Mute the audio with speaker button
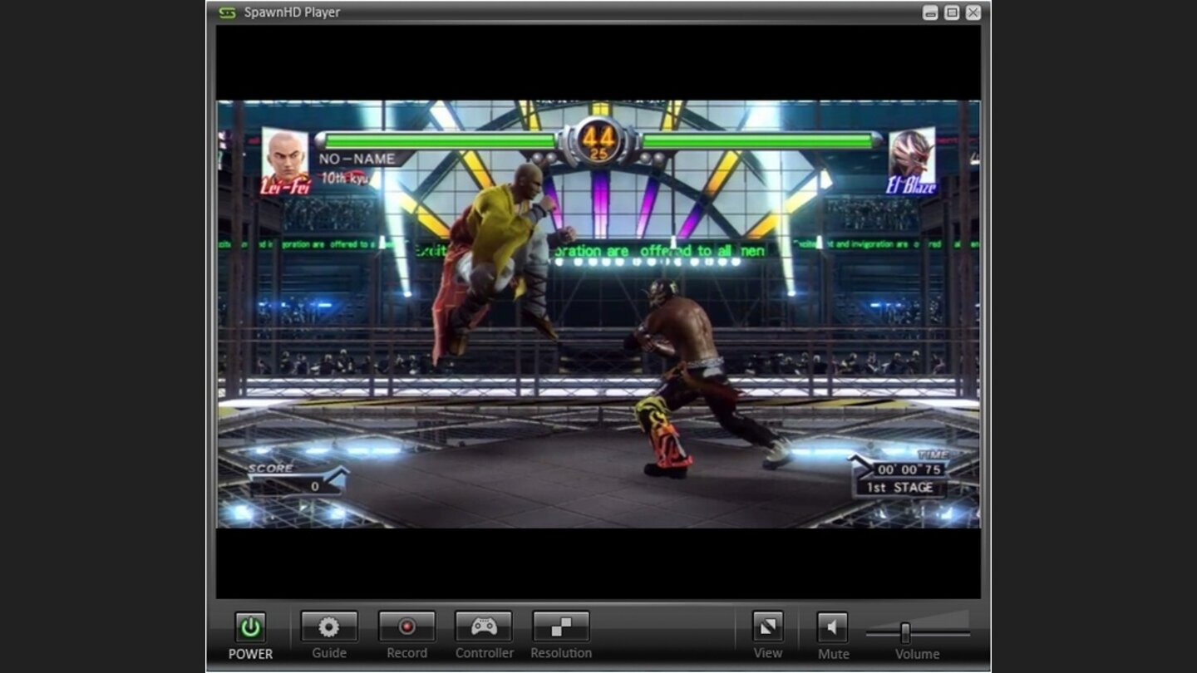The width and height of the screenshot is (1197, 673). [832, 626]
